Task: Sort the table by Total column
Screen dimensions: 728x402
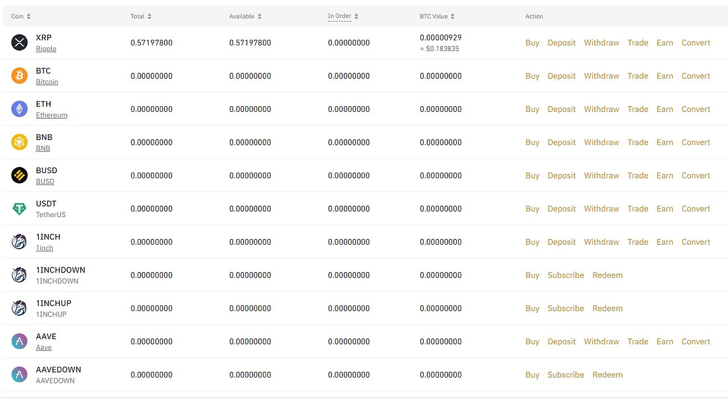Action: click(141, 16)
